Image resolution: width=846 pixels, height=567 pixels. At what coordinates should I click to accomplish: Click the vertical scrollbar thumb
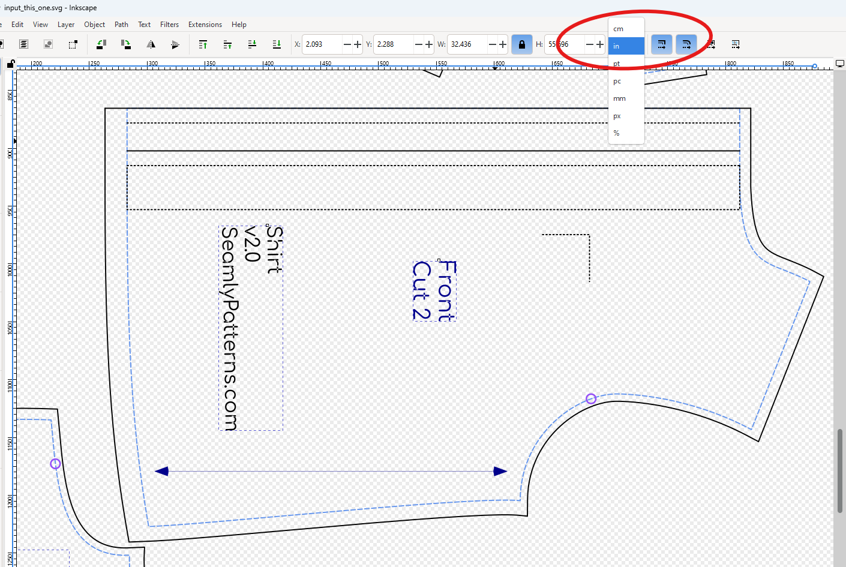pyautogui.click(x=839, y=471)
